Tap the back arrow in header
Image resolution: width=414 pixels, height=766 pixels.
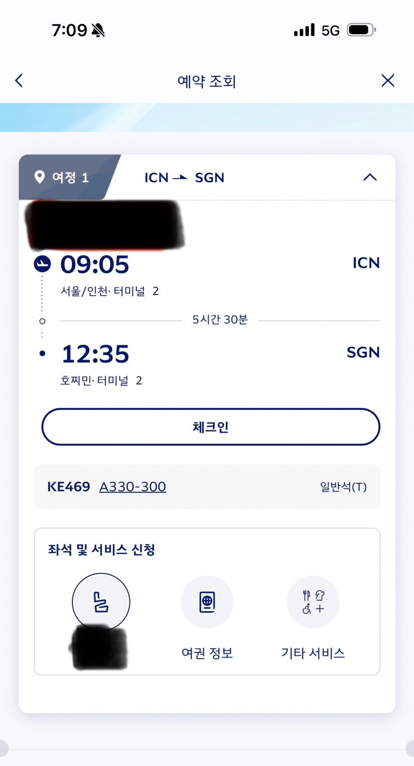pos(19,81)
